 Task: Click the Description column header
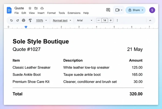pos(73,60)
